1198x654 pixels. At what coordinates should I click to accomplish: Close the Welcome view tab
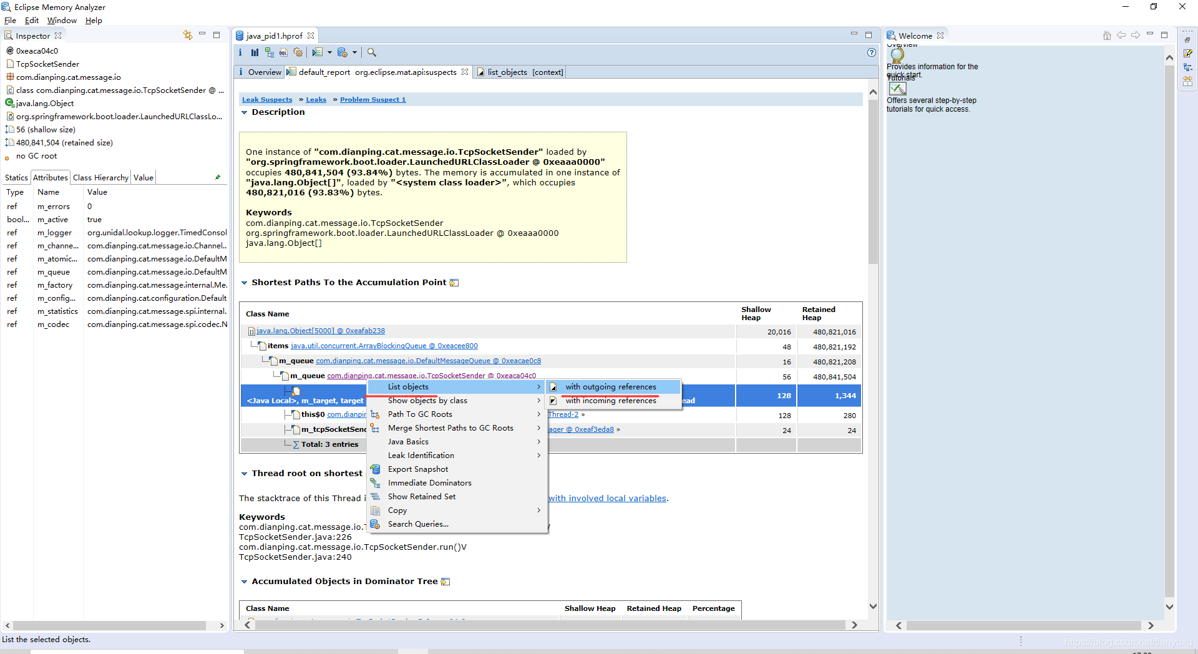coord(940,36)
